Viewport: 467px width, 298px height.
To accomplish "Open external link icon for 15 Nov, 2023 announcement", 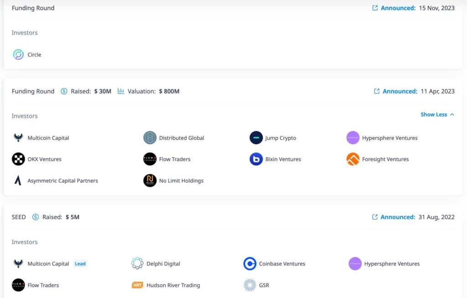I will (375, 8).
